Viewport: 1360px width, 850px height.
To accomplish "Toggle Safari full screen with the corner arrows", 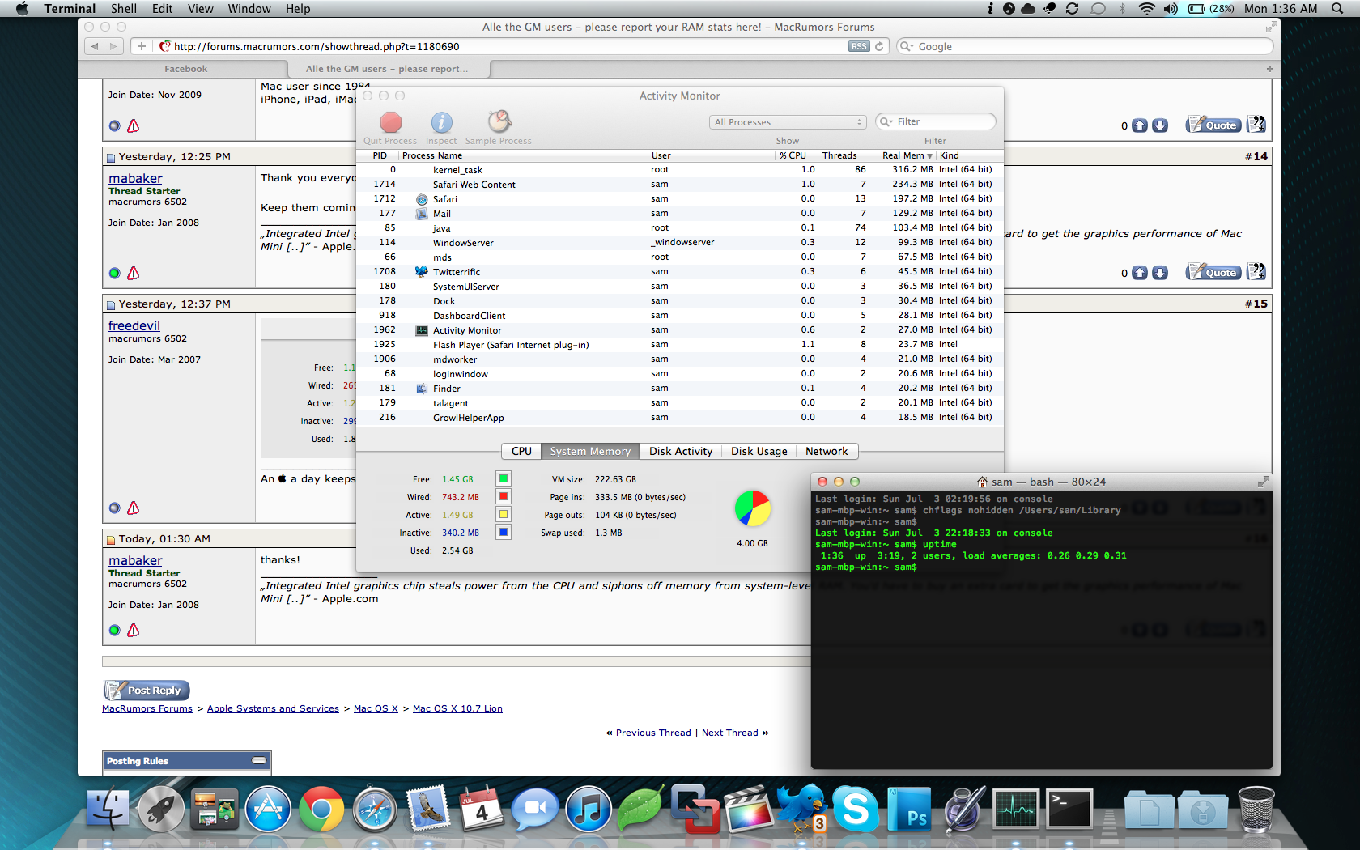I will [x=1270, y=28].
